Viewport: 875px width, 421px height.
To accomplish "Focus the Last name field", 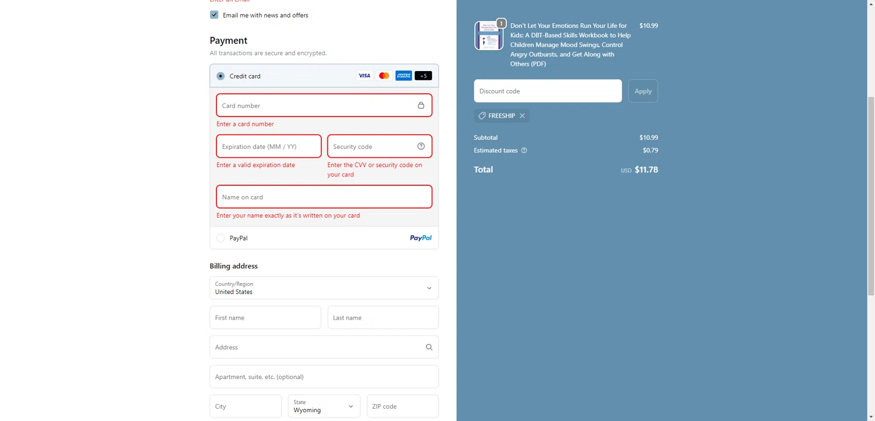I will point(383,317).
